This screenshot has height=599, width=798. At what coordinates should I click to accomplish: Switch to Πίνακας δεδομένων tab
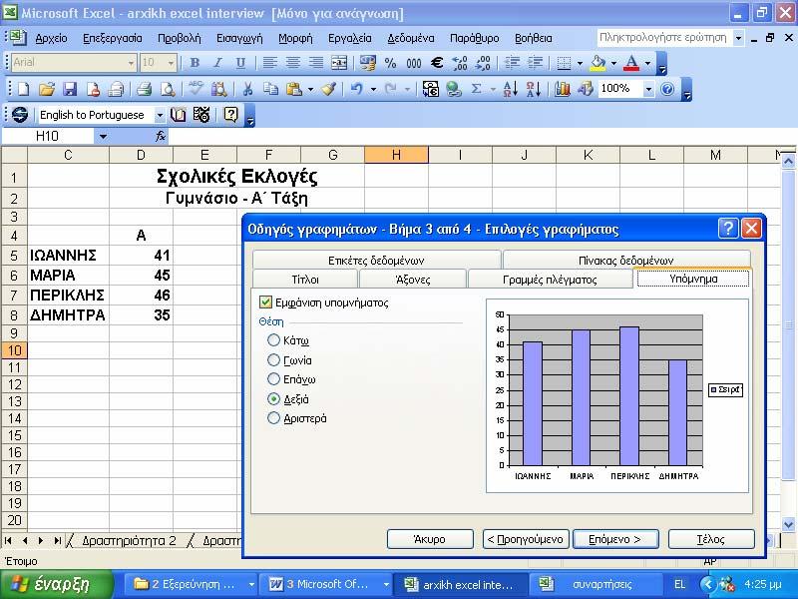[x=626, y=261]
